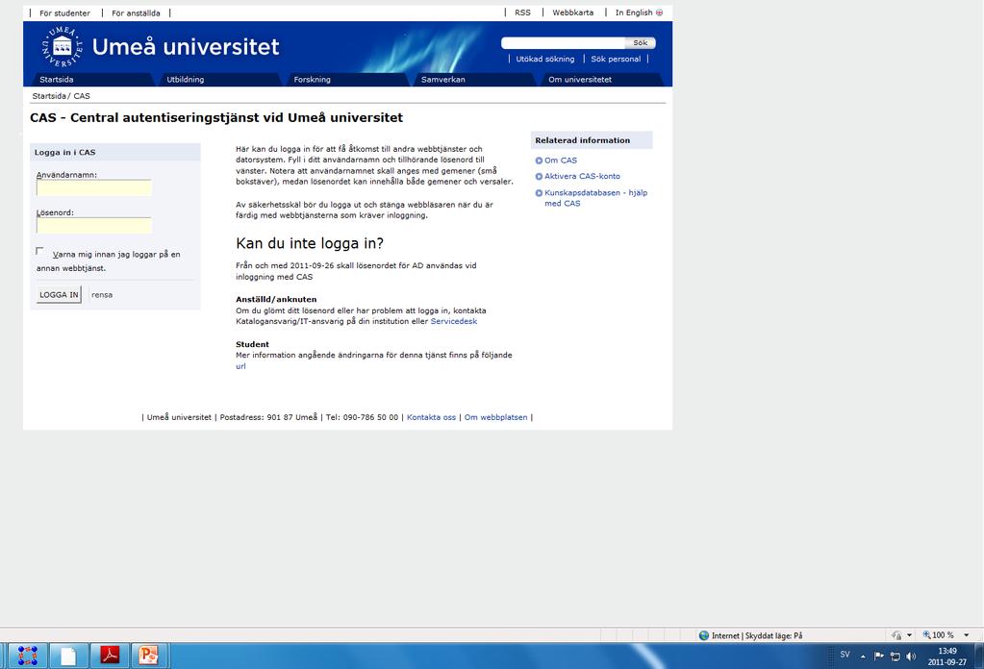Open Adobe Acrobat from the taskbar

110,656
